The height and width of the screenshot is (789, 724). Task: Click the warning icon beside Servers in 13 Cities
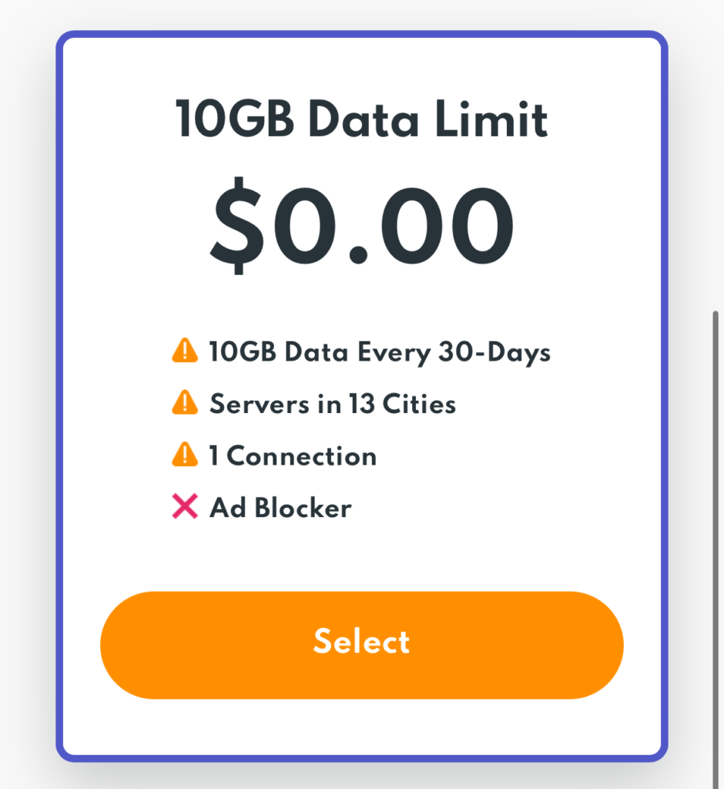pyautogui.click(x=185, y=403)
